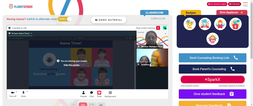Open call settings gear icon

coord(10,28)
